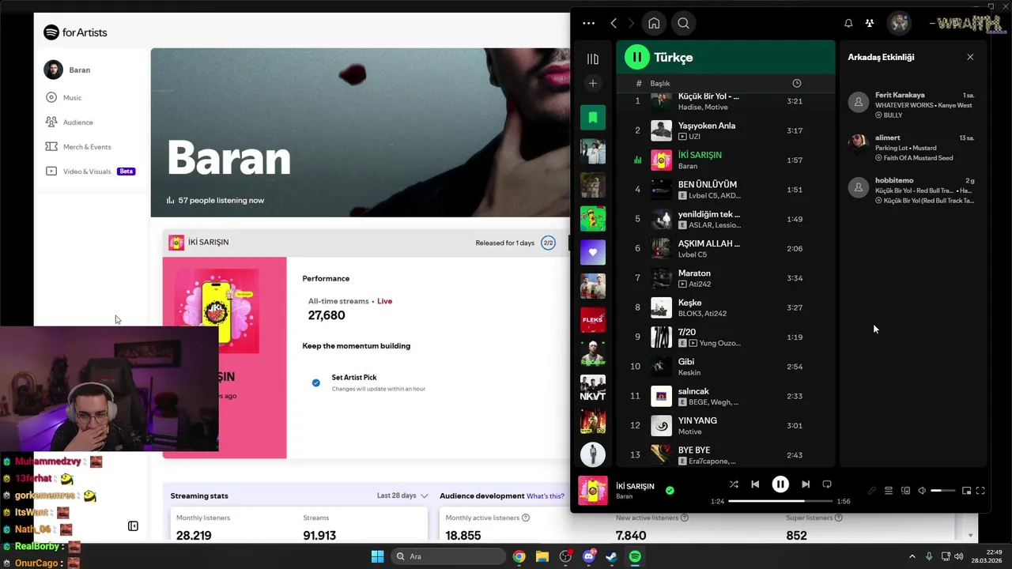Open Google Chrome from taskbar
The image size is (1012, 569).
click(x=519, y=556)
